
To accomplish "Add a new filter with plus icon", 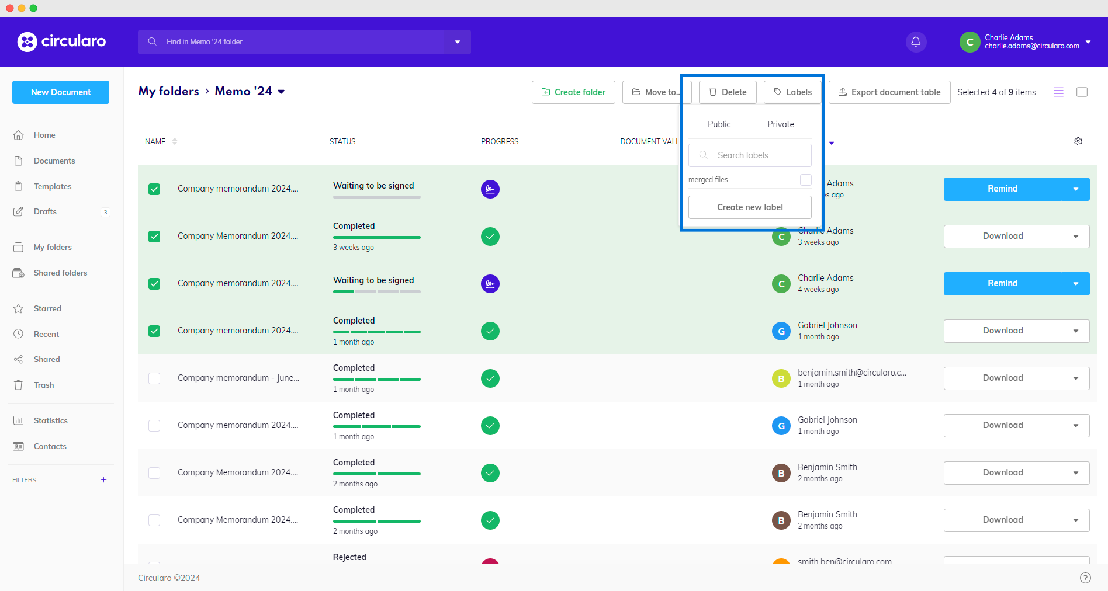I will click(x=103, y=480).
